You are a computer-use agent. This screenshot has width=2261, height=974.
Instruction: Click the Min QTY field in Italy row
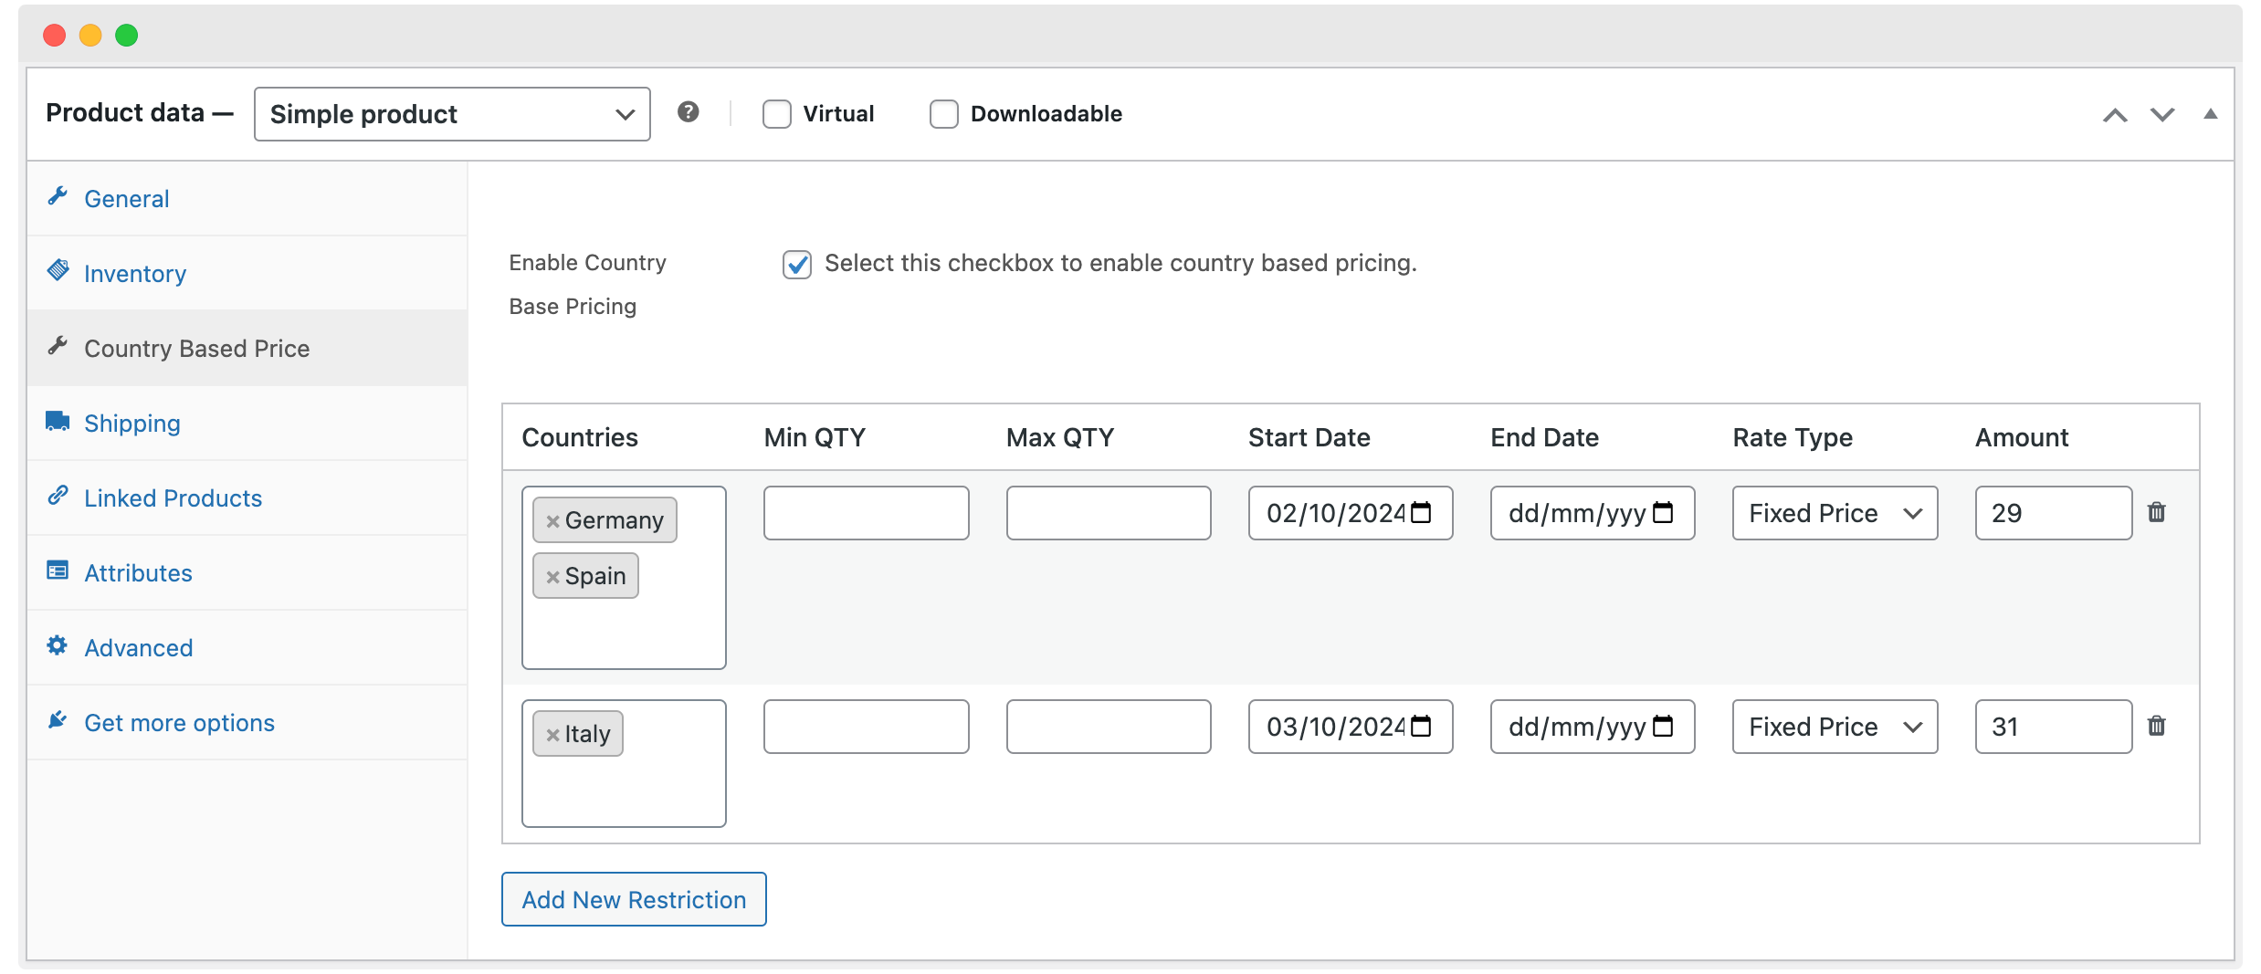(x=866, y=726)
